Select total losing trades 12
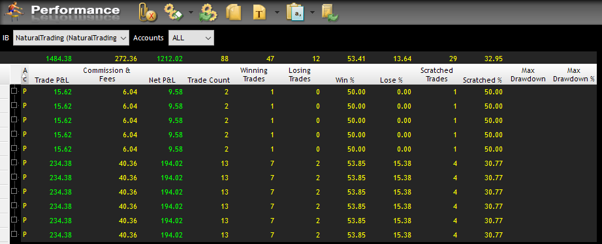The width and height of the screenshot is (602, 244). [x=315, y=59]
